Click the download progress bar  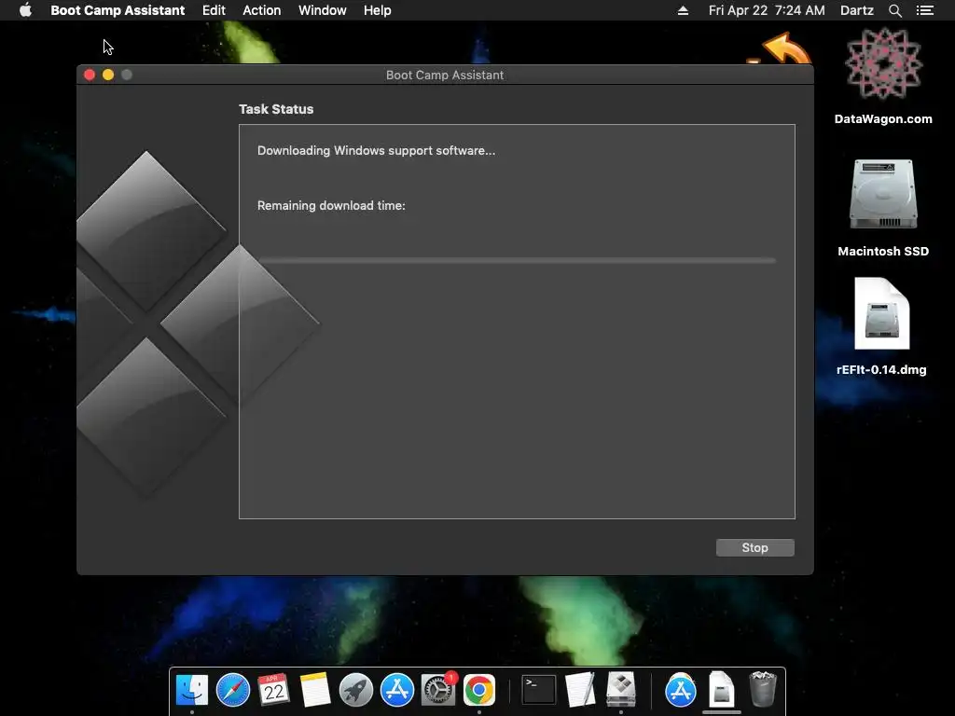517,261
